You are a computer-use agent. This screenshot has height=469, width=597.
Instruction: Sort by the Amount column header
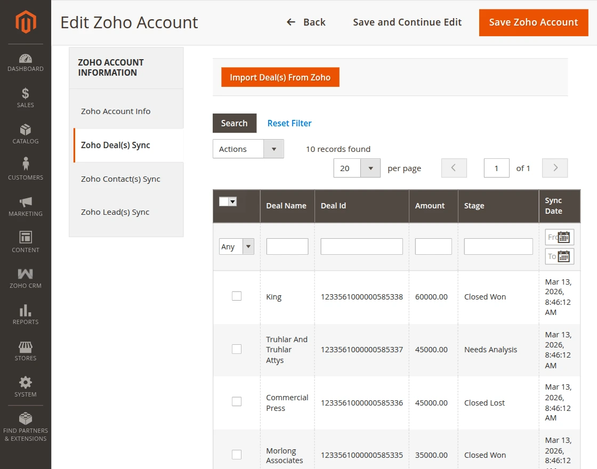(433, 206)
